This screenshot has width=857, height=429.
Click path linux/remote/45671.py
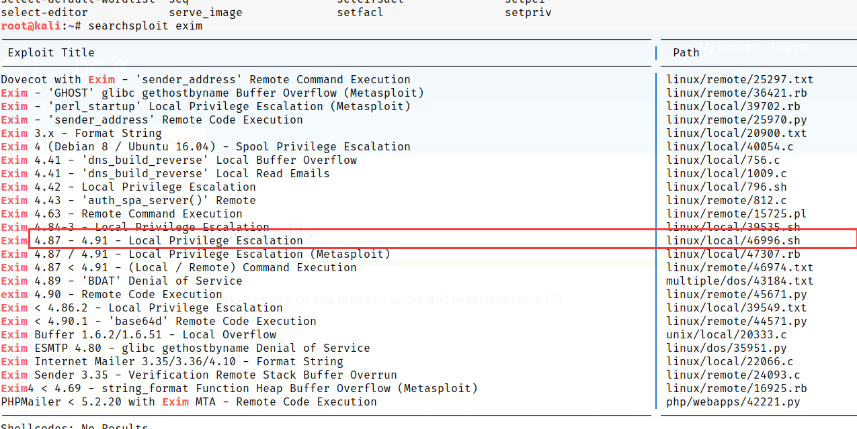tap(737, 294)
